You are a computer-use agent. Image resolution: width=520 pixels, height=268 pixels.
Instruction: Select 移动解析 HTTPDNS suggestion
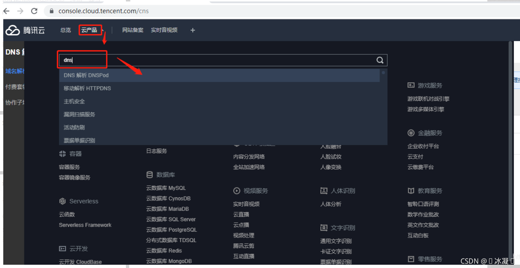pyautogui.click(x=220, y=88)
